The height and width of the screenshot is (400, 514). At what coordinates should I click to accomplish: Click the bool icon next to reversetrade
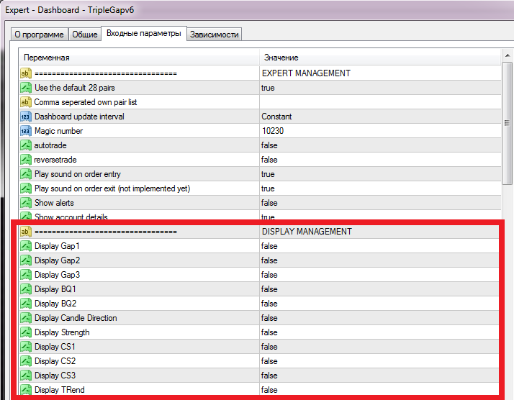pyautogui.click(x=26, y=160)
